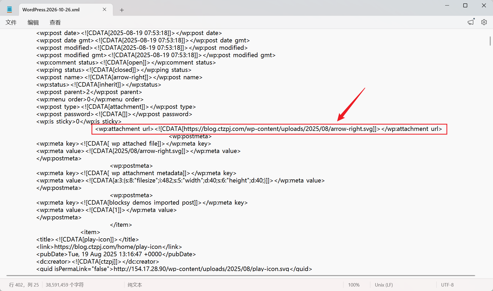Click the 行 402, 列 25 status entry
Viewport: 493px width, 291px height.
24,285
